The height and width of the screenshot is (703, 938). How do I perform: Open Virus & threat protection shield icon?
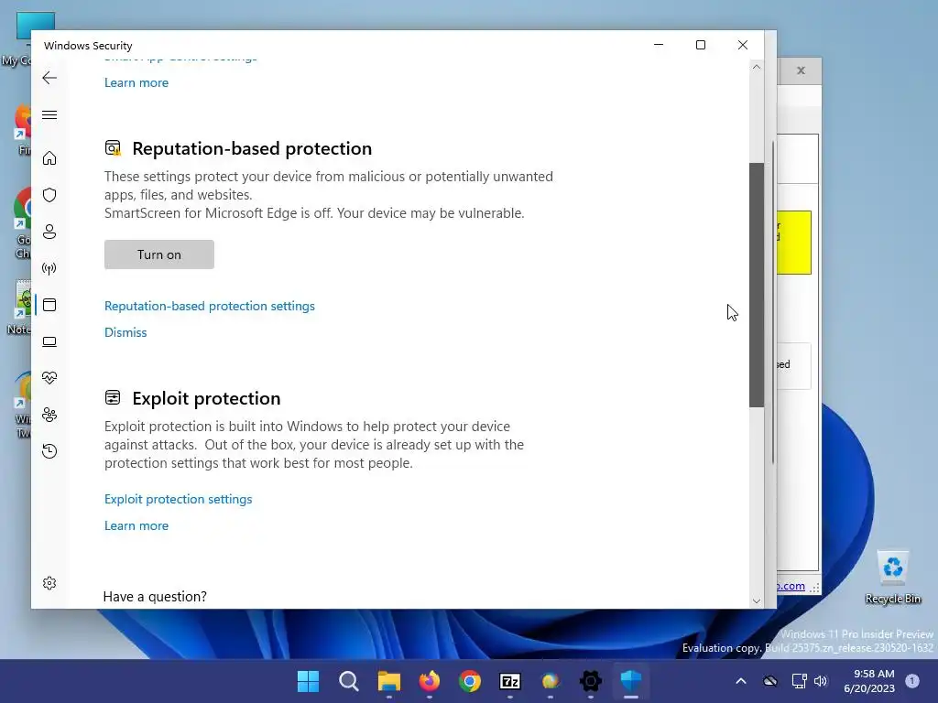49,195
